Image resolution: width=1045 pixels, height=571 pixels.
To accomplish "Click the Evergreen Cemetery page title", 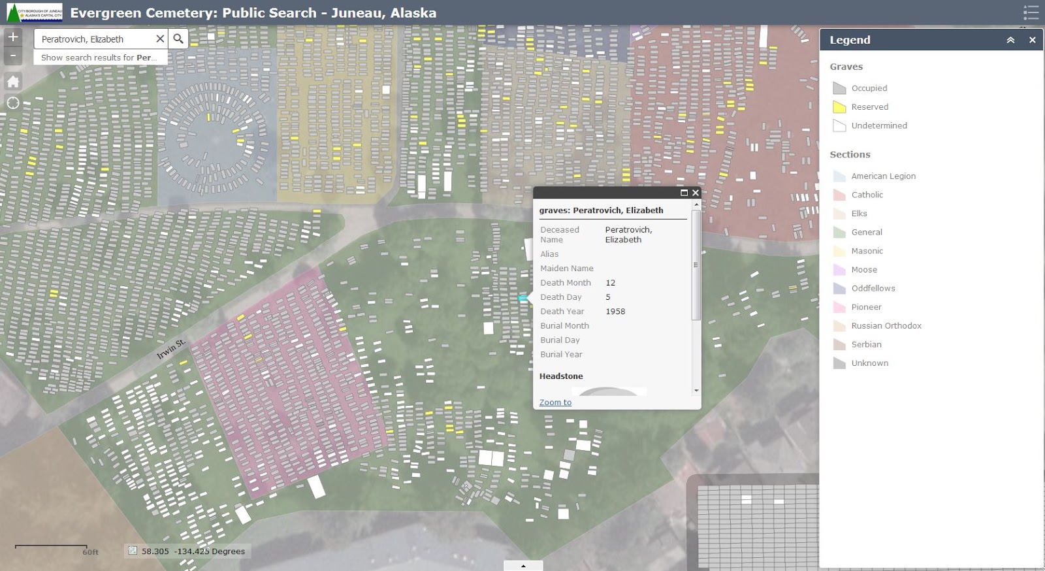I will [253, 13].
